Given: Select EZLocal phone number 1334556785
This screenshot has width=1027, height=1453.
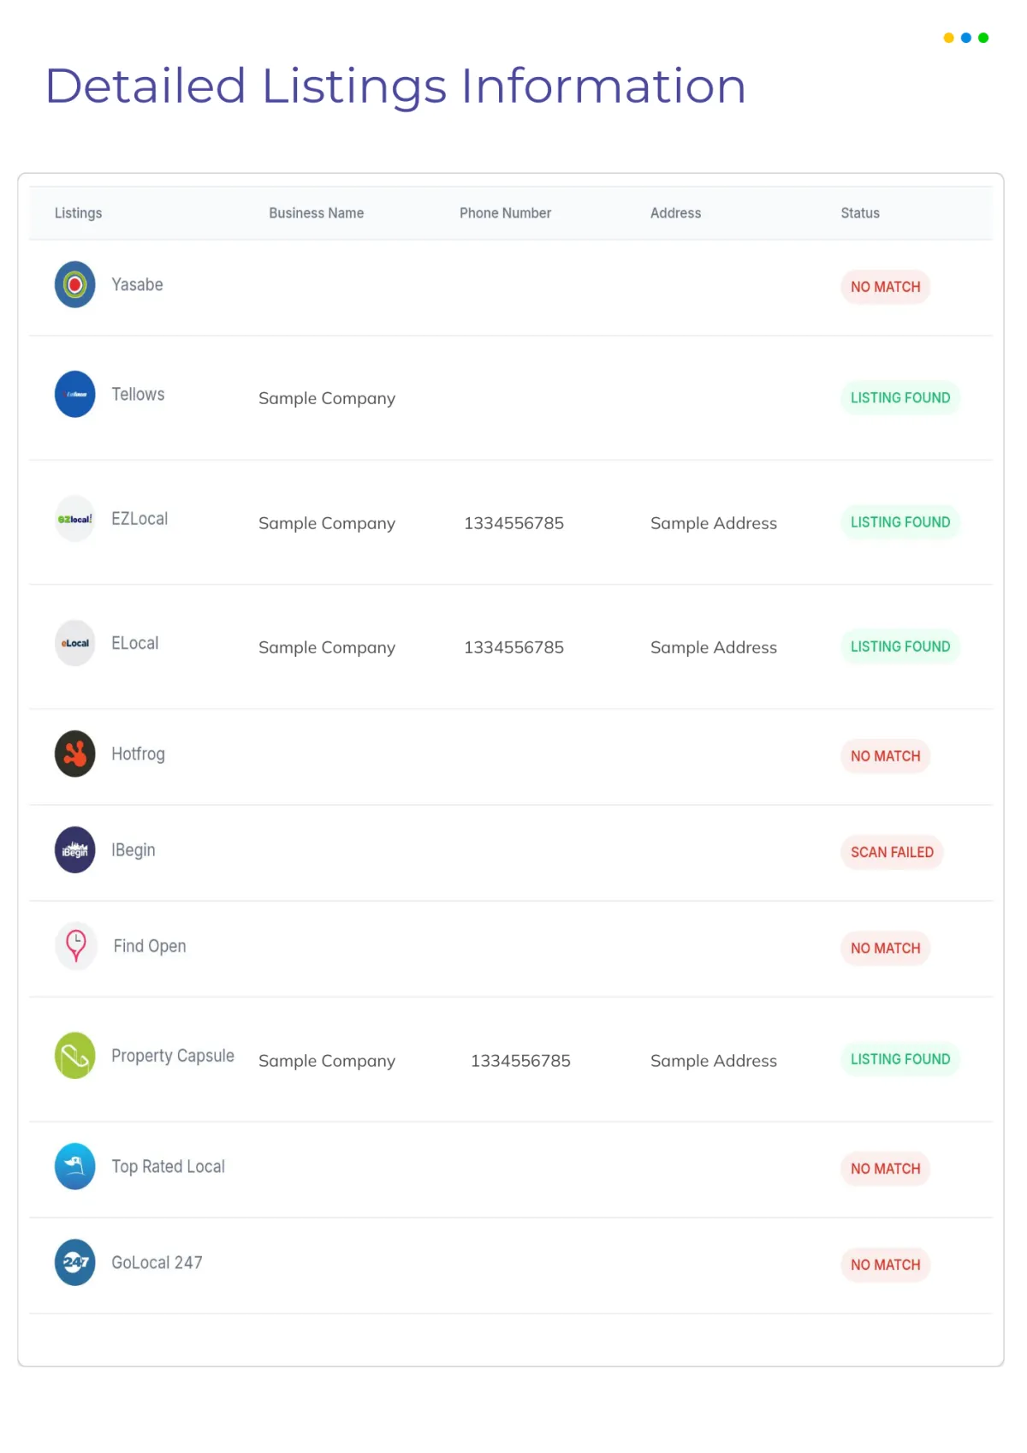Looking at the screenshot, I should click(513, 523).
